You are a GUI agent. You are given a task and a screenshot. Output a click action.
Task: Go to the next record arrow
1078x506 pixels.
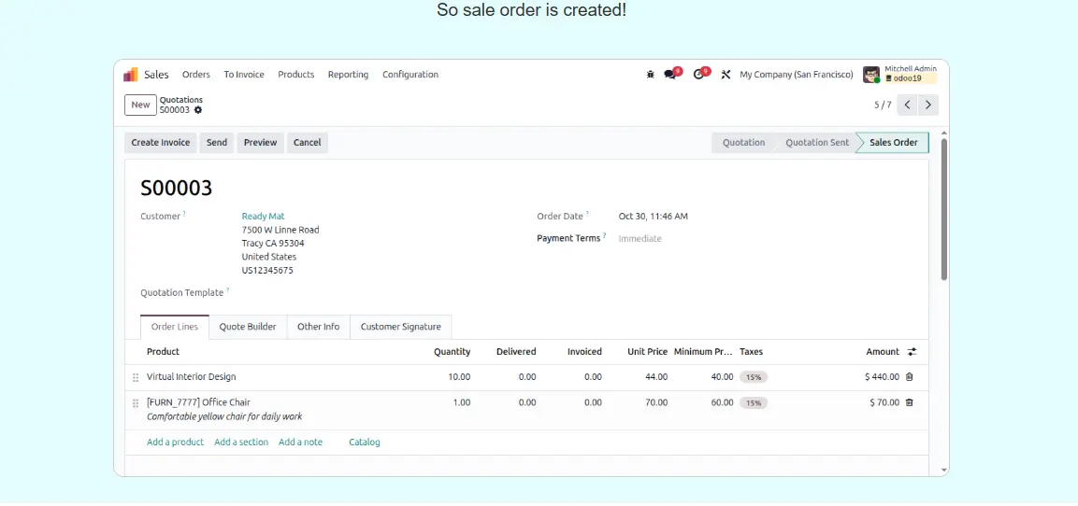(x=928, y=105)
